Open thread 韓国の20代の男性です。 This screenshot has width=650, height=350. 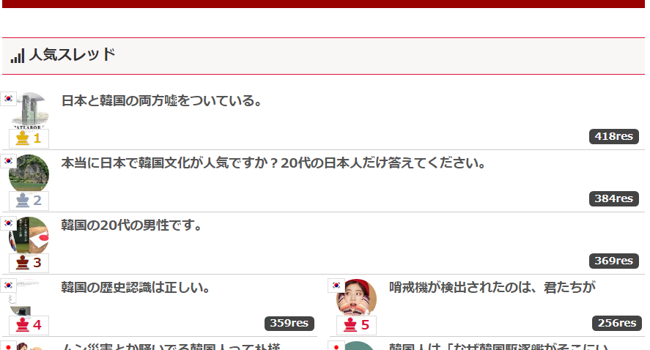[x=131, y=225]
